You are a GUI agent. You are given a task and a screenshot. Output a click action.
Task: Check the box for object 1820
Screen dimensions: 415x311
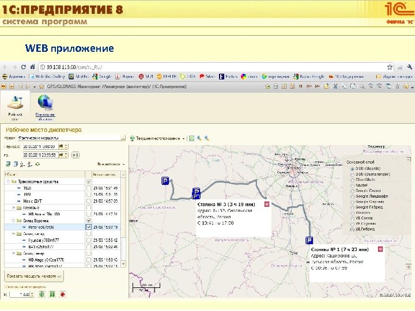coord(89,188)
